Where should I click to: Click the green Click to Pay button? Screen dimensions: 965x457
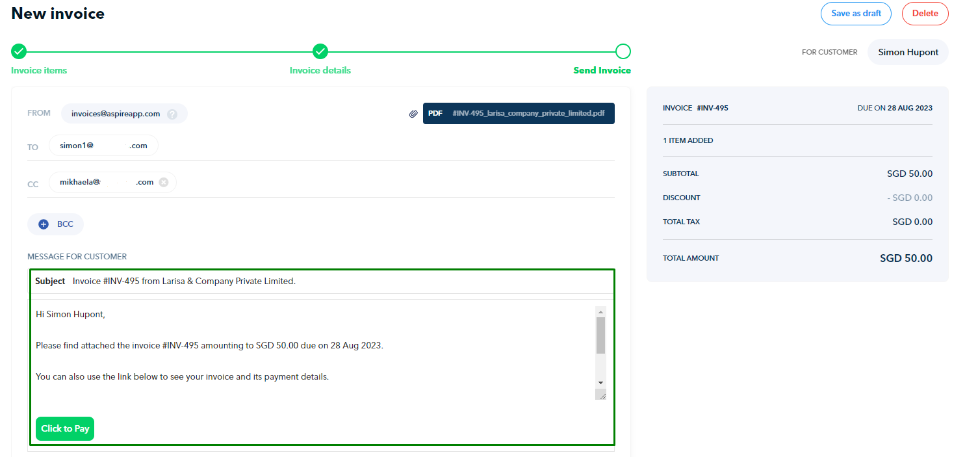[65, 428]
